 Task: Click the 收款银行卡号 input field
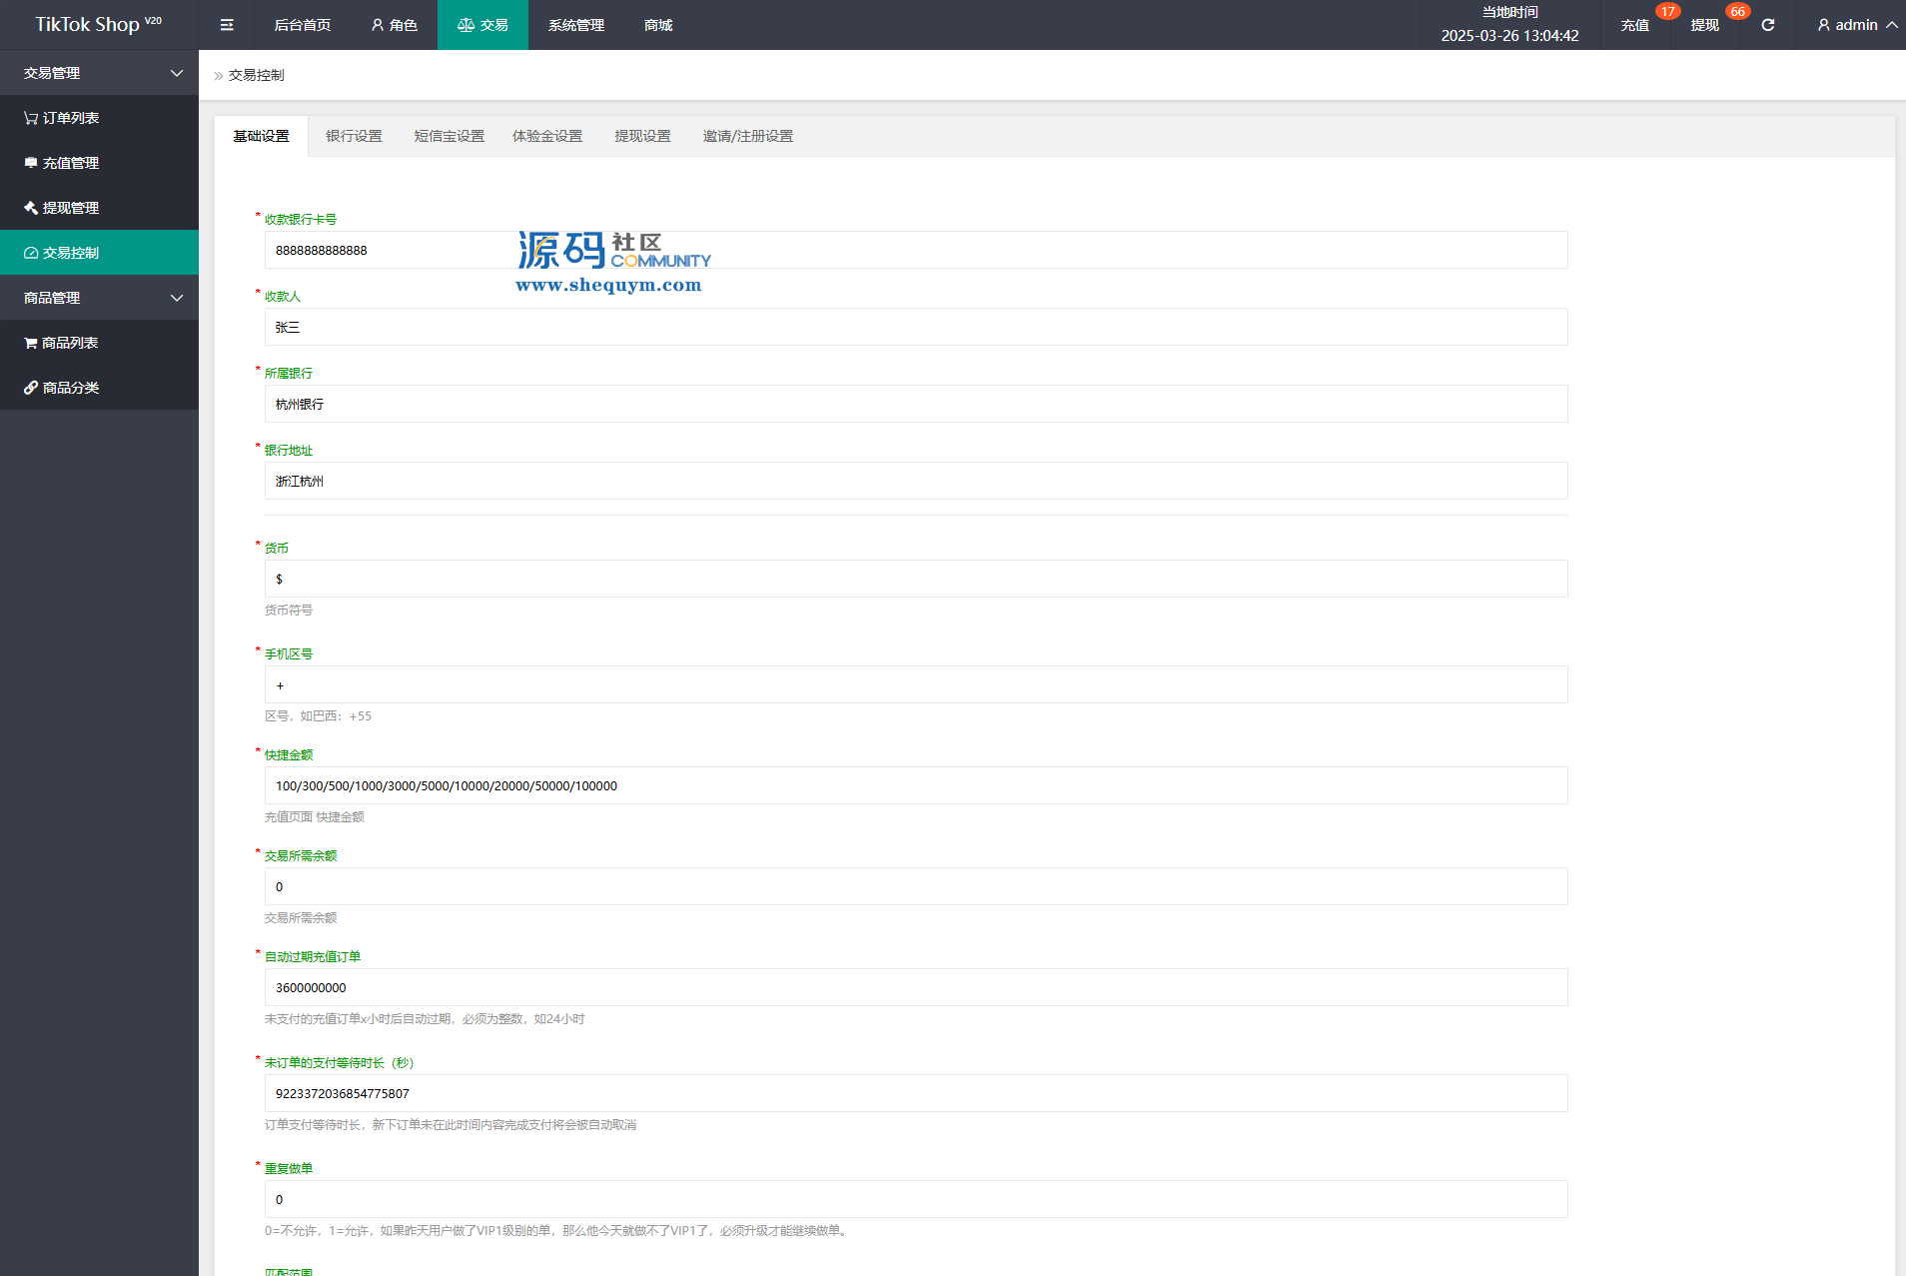(x=915, y=250)
